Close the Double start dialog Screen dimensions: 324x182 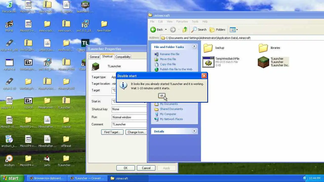pos(204,76)
